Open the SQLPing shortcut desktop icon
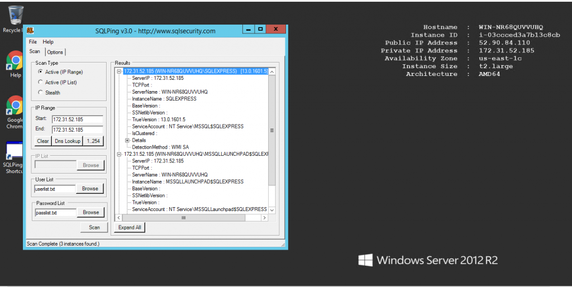Screen dimensions: 572x287 coord(13,151)
